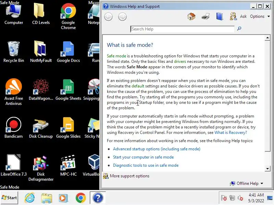Open the What is Recovery? link
Viewport: 274px width, 205px height.
[x=231, y=133]
